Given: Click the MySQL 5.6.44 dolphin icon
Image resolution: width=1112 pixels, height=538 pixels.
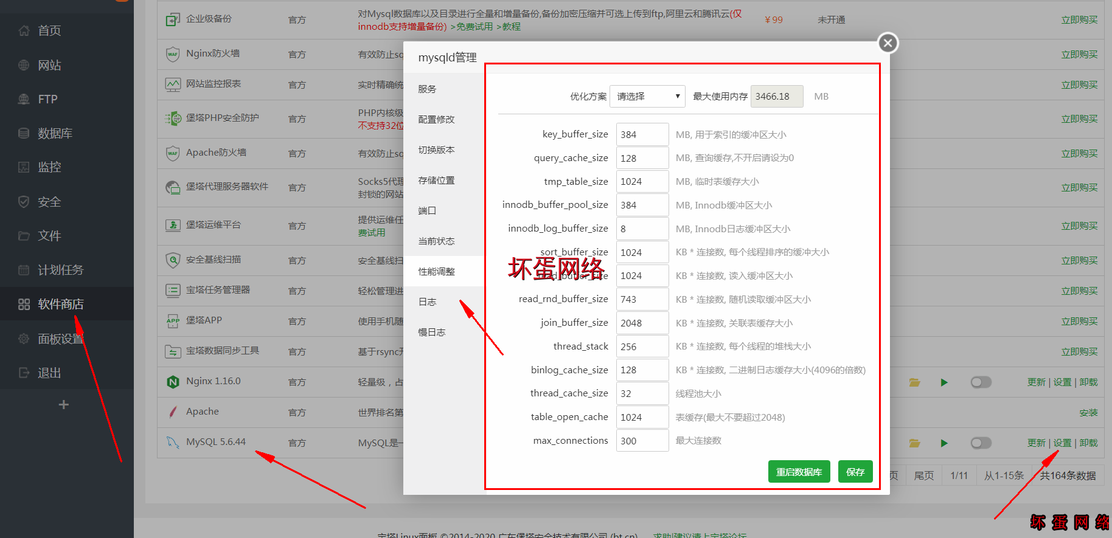Looking at the screenshot, I should pyautogui.click(x=173, y=443).
